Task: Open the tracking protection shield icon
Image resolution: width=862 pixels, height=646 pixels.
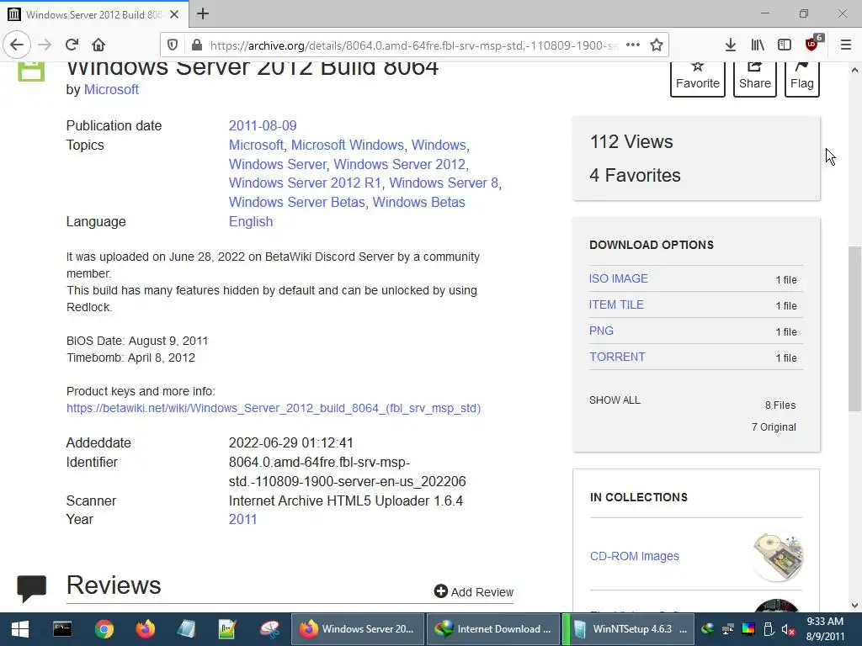Action: coord(173,45)
